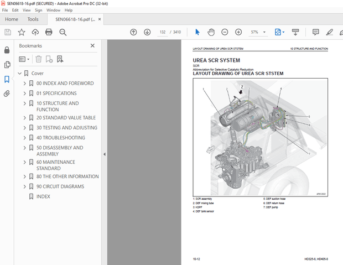Show the page thumbnails panel

7,65
